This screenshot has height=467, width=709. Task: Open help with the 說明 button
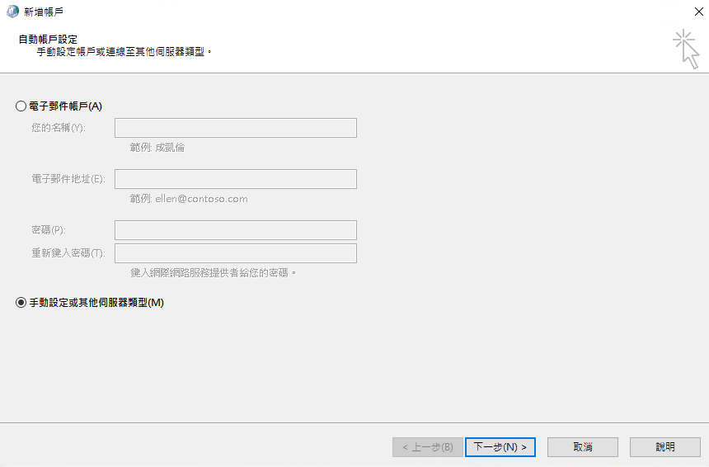[x=664, y=447]
